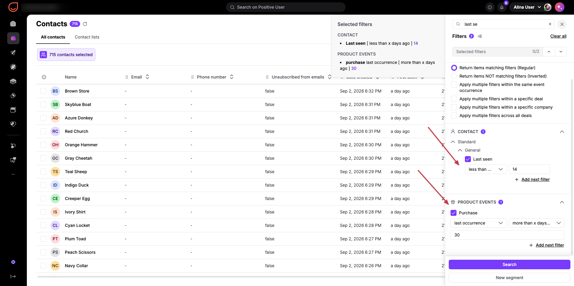
Task: Open the less than condition dropdown
Action: [486, 169]
